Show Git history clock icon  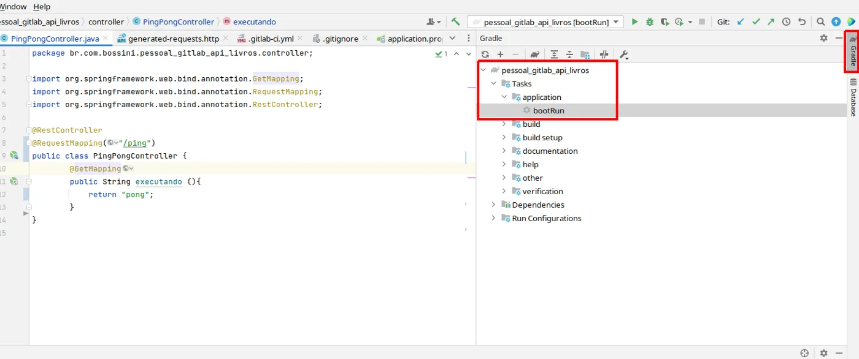point(787,21)
